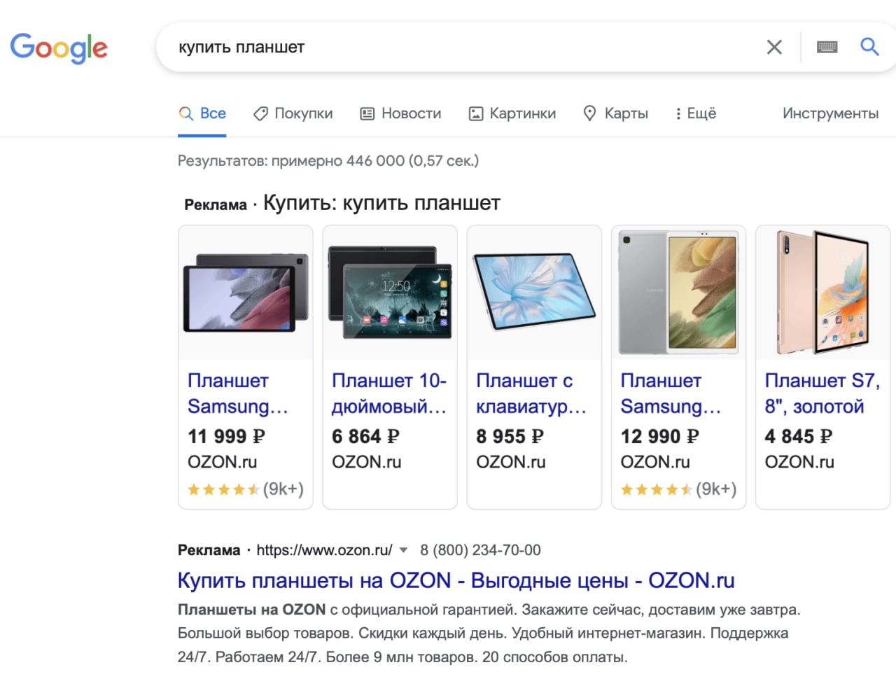Switch to the Карты maps tab
Viewport: 896px width, 693px height.
[x=616, y=113]
